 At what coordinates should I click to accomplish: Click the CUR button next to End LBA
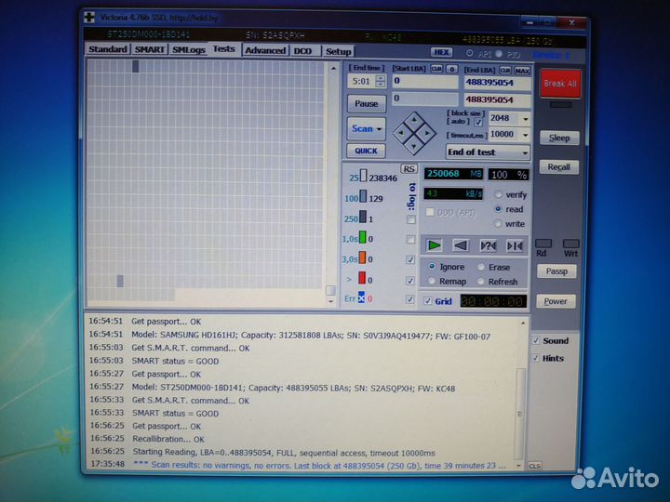[x=505, y=70]
